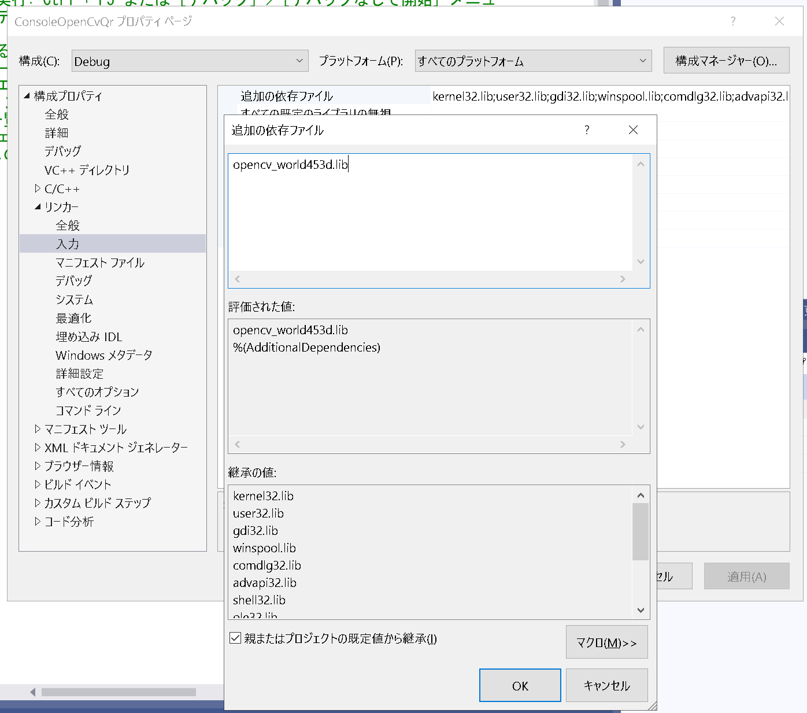Click the kernel32.lib;user32.lib dependency value
This screenshot has width=807, height=713.
tap(610, 96)
